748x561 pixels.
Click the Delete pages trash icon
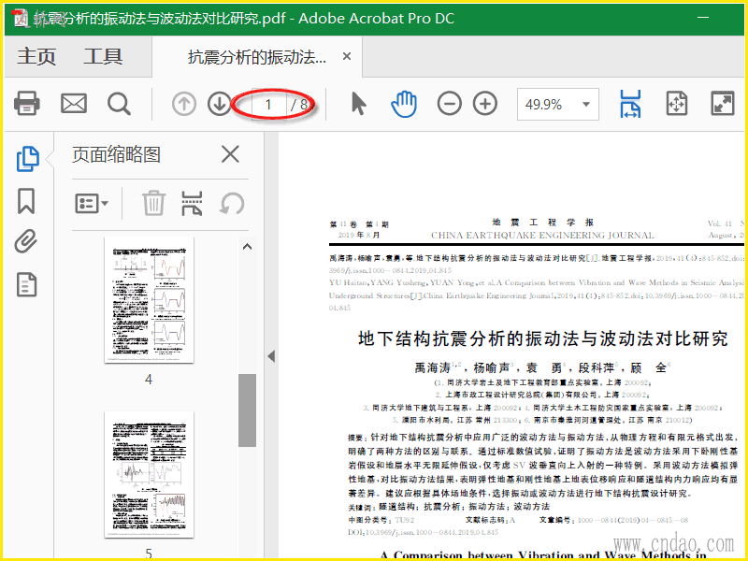153,203
